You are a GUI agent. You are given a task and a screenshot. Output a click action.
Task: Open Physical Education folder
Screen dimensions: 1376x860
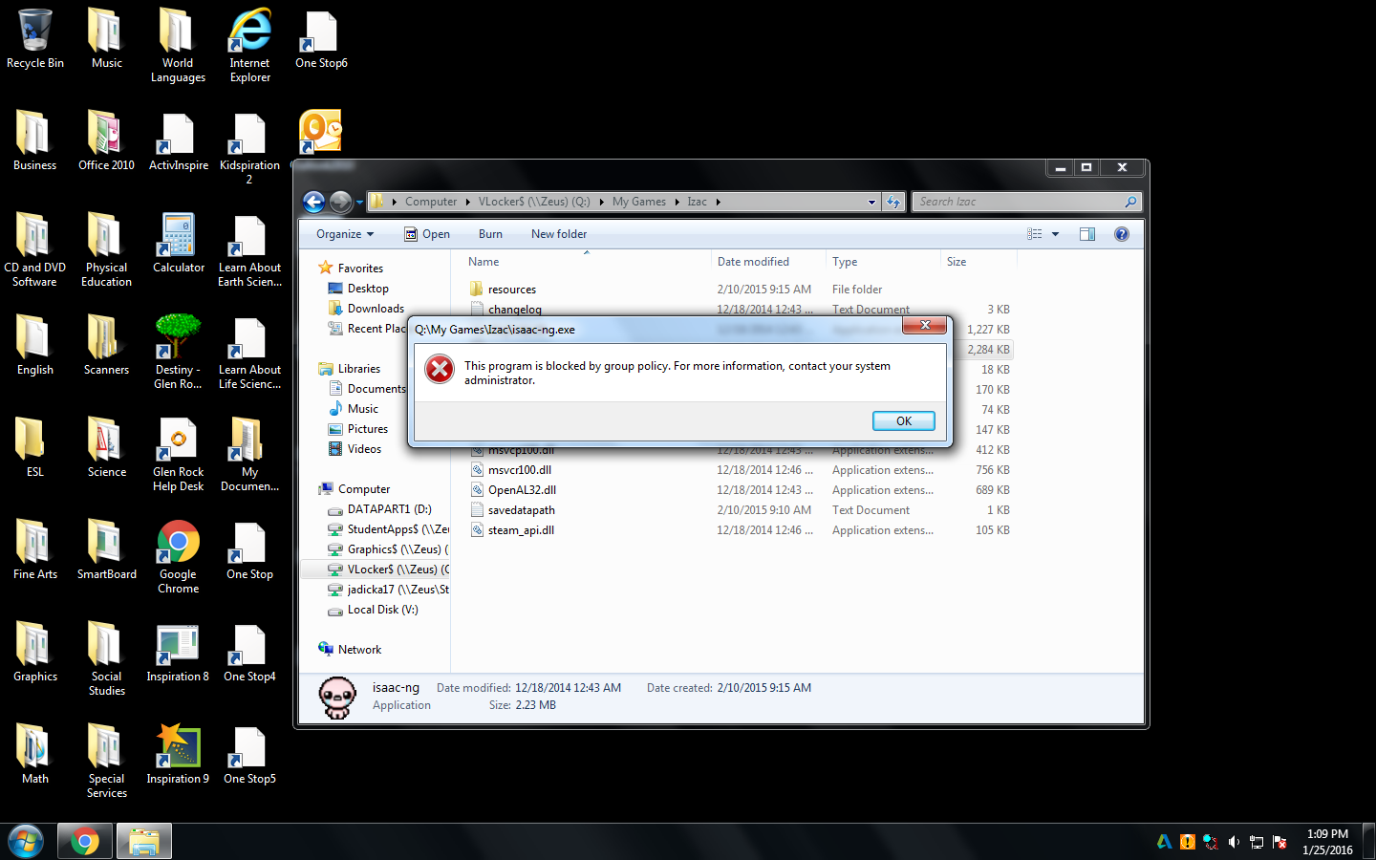point(106,250)
